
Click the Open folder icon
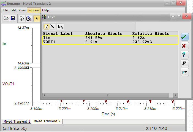[x=6, y=18]
